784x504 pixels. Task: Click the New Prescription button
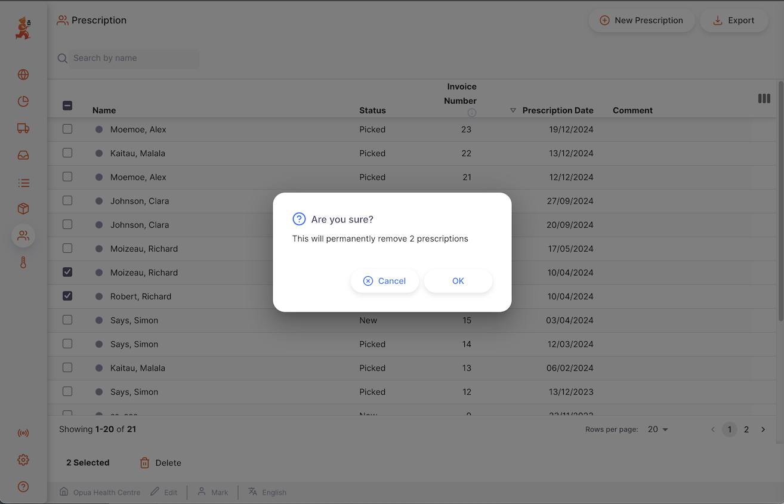tap(641, 20)
